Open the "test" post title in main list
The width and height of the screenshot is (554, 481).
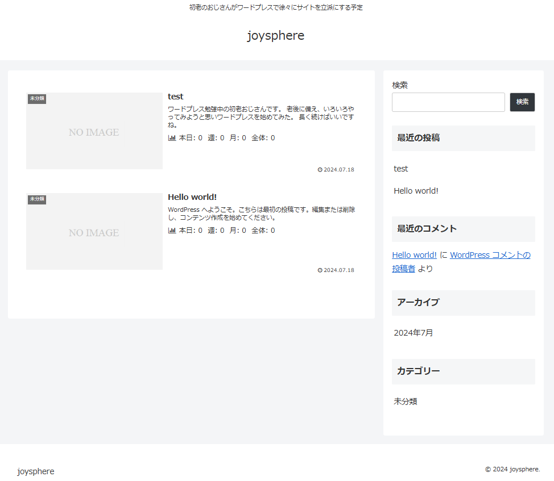click(x=175, y=97)
